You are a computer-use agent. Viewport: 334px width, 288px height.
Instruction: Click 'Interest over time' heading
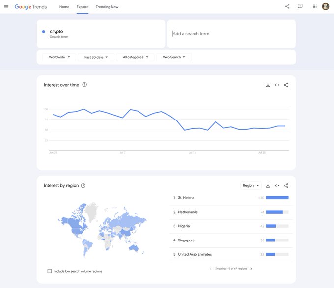pyautogui.click(x=61, y=85)
